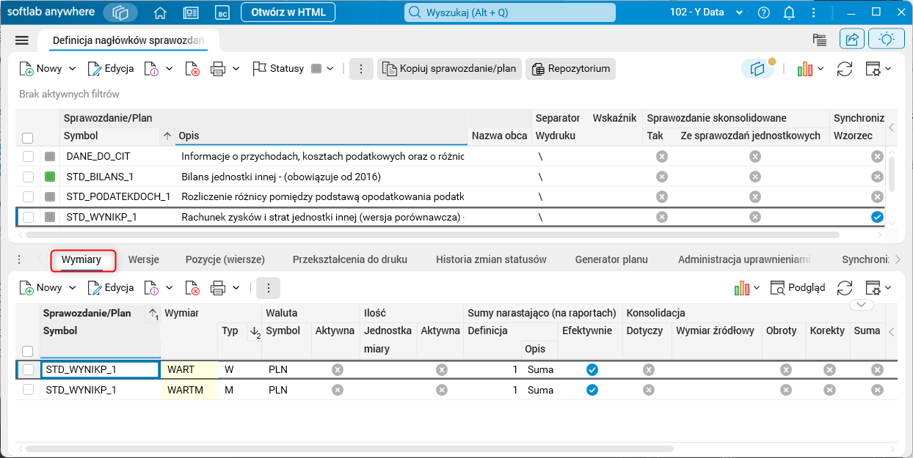Open the hamburger menu icon
913x458 pixels.
(21, 40)
